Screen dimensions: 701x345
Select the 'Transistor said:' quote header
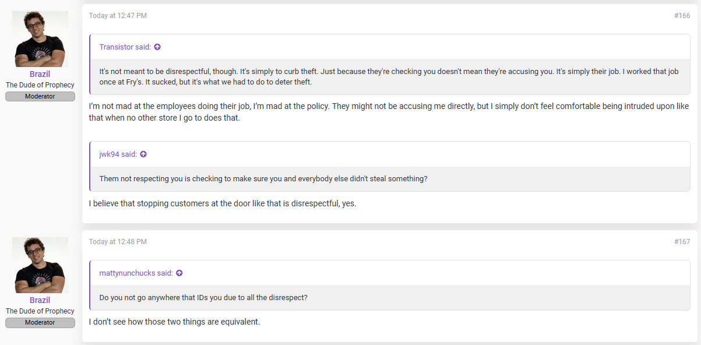(125, 47)
